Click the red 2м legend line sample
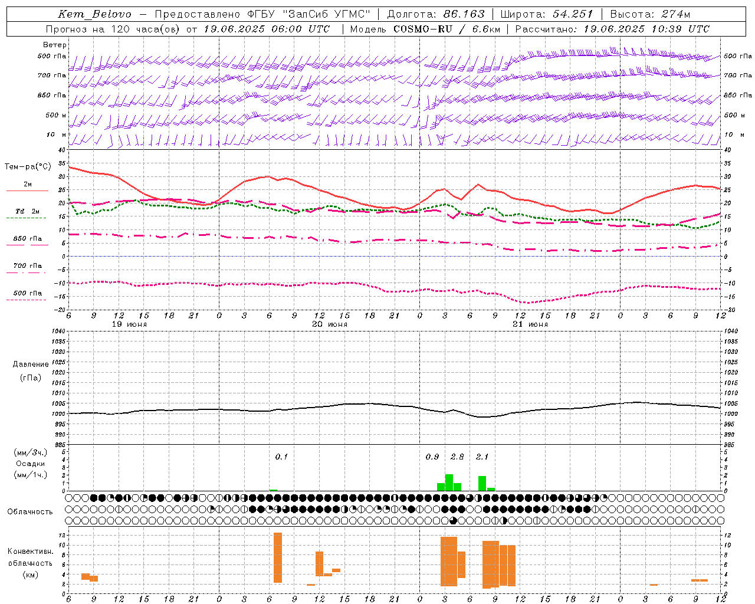 click(x=27, y=191)
